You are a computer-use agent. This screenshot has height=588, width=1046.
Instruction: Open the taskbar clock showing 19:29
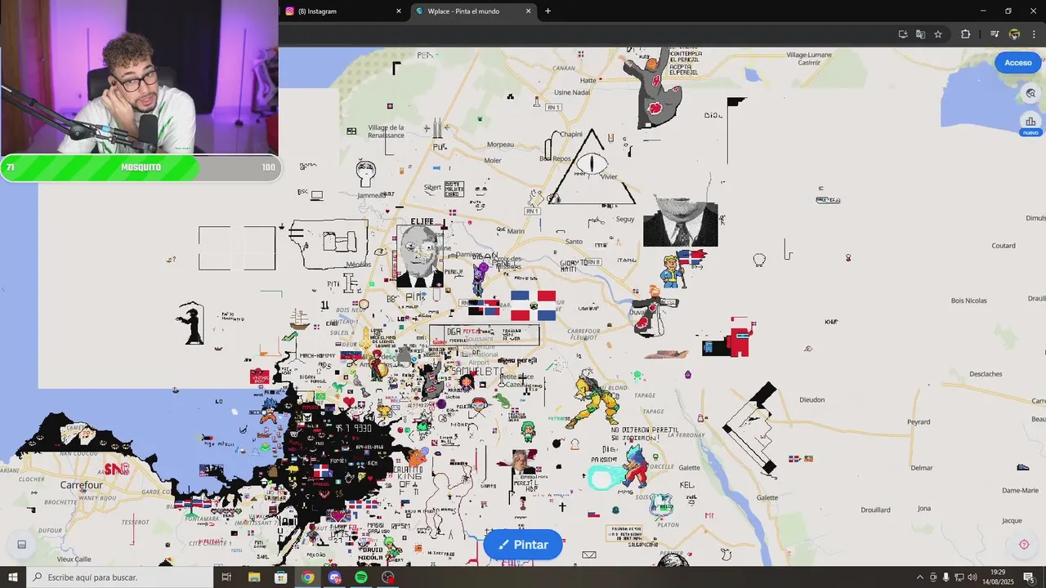pyautogui.click(x=998, y=577)
